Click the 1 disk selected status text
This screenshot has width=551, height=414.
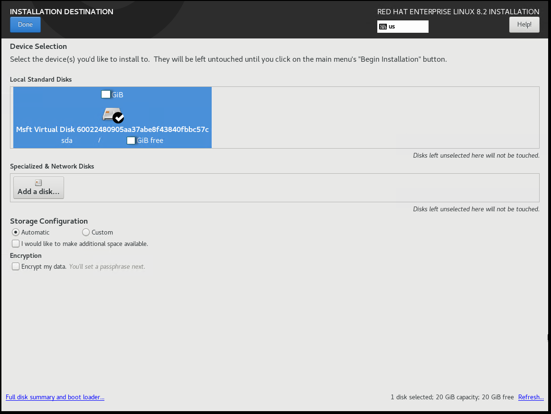pos(452,397)
